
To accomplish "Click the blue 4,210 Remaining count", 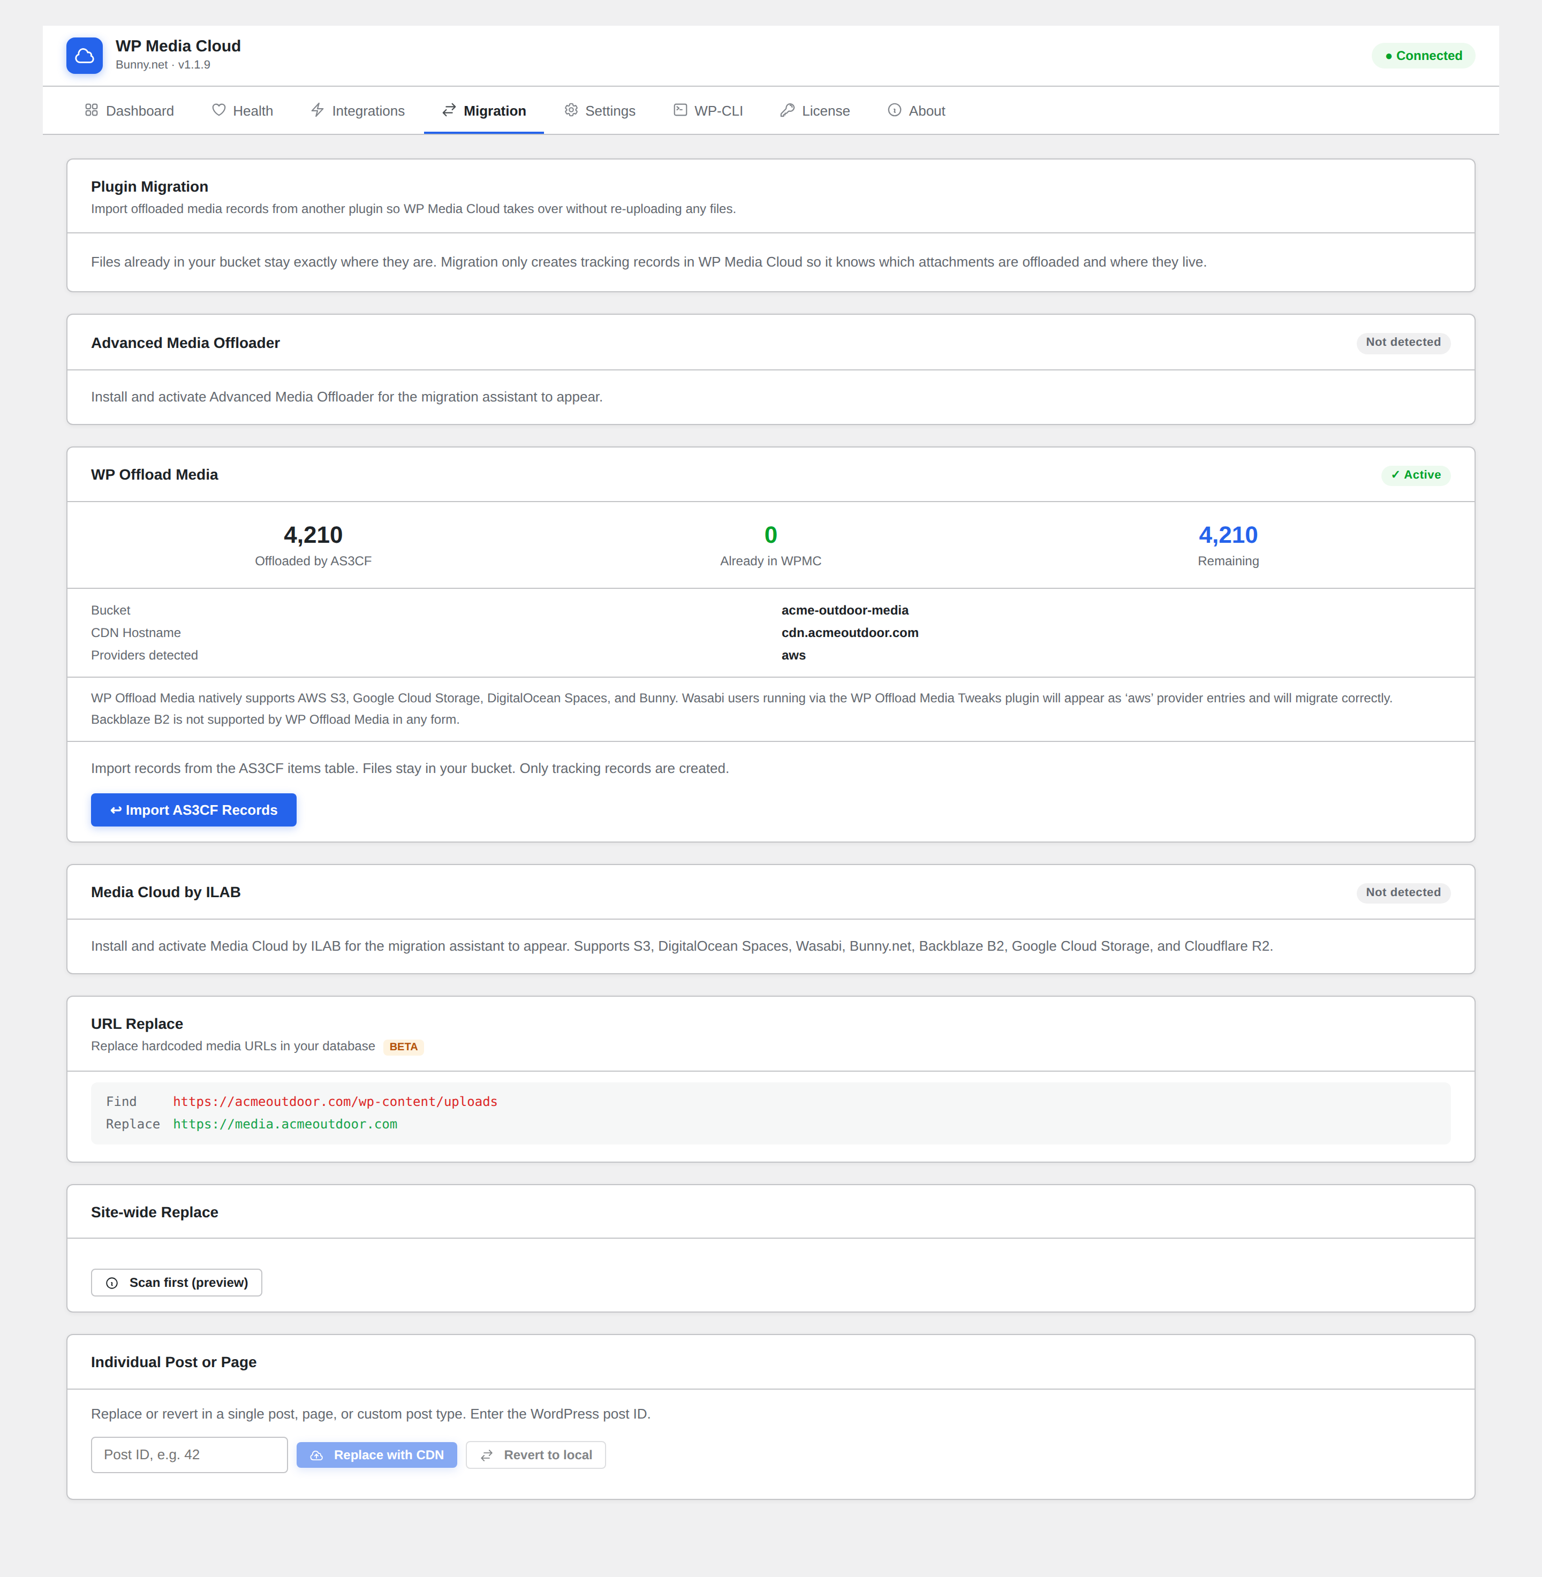I will [x=1228, y=535].
